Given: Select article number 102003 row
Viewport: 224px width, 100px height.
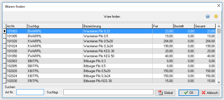Looking at the screenshot, I should click(x=111, y=61).
